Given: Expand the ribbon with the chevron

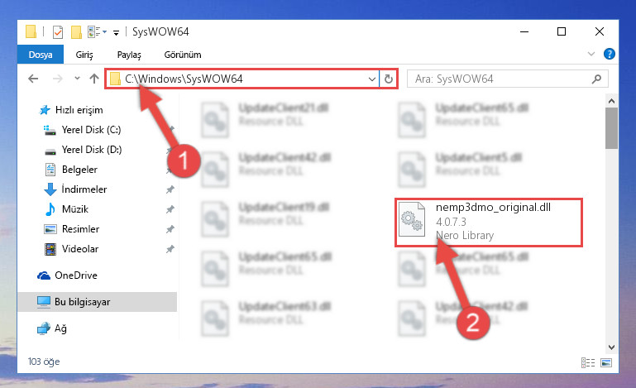Looking at the screenshot, I should 591,54.
